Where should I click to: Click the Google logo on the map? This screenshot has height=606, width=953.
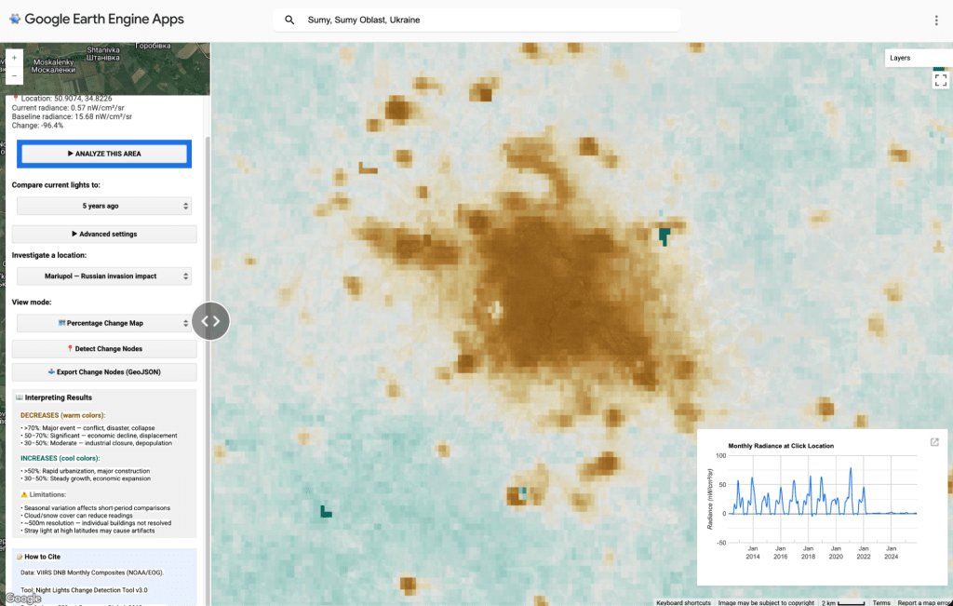point(23,599)
